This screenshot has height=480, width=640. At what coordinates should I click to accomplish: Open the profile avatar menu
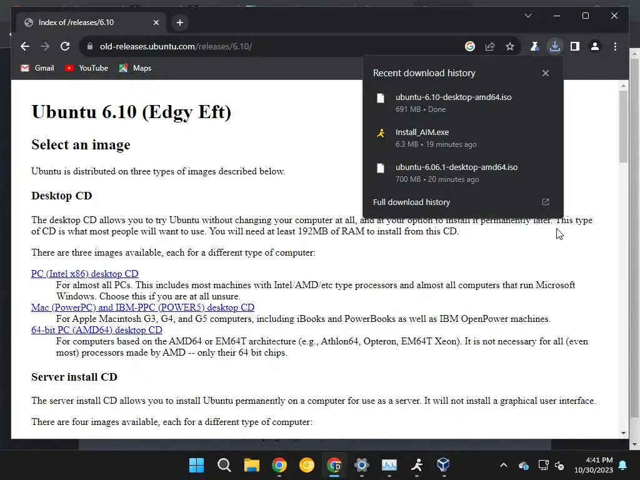[595, 46]
